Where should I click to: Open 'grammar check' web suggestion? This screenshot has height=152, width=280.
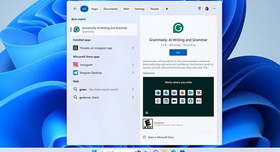pyautogui.click(x=104, y=97)
